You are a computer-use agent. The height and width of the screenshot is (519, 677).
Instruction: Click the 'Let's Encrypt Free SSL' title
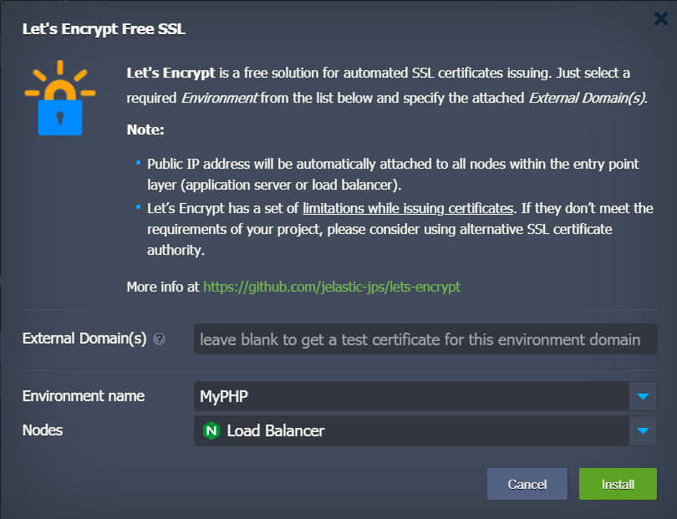pos(104,29)
